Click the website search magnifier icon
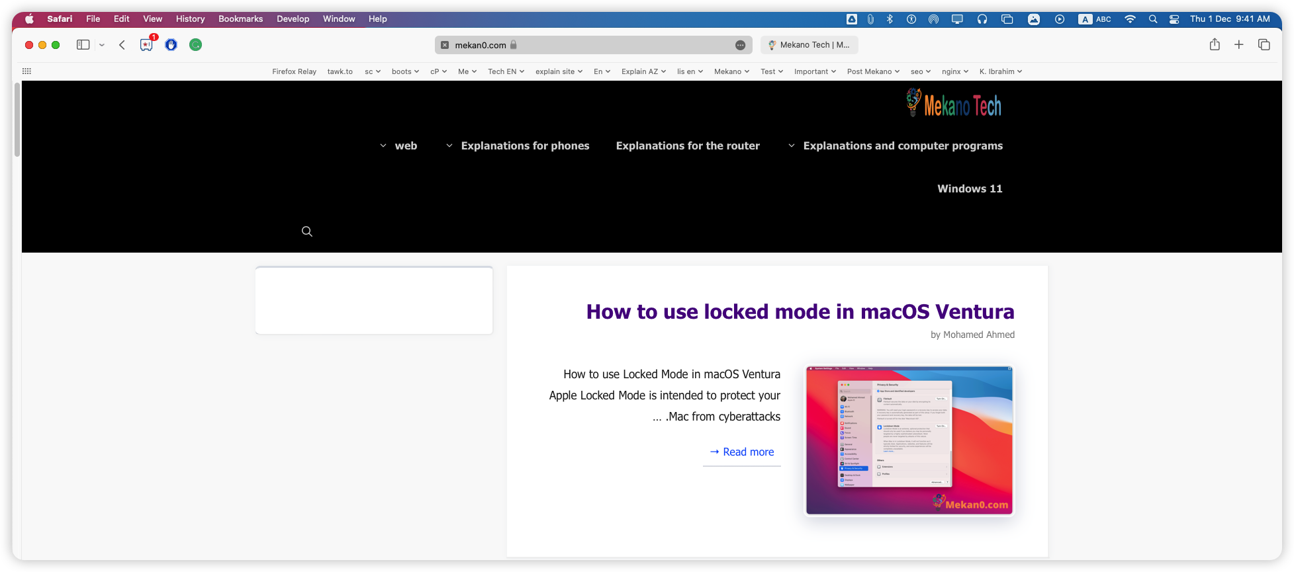Image resolution: width=1294 pixels, height=572 pixels. 307,231
